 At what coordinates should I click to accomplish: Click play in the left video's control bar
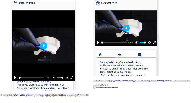click(15, 78)
